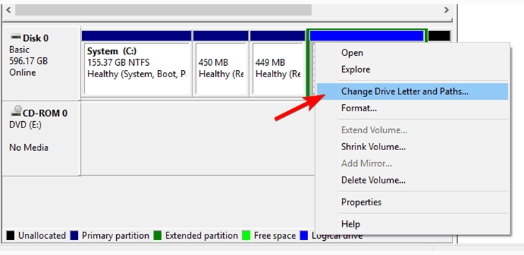Click the Logical drive legend swatch
524x255 pixels.
pyautogui.click(x=304, y=236)
